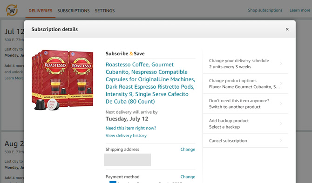
Task: Change the payment method
Action: (188, 176)
